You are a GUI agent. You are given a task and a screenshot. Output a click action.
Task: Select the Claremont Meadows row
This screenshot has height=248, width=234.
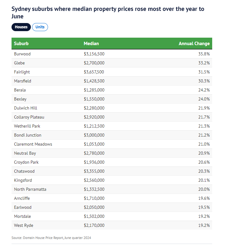tap(112, 144)
